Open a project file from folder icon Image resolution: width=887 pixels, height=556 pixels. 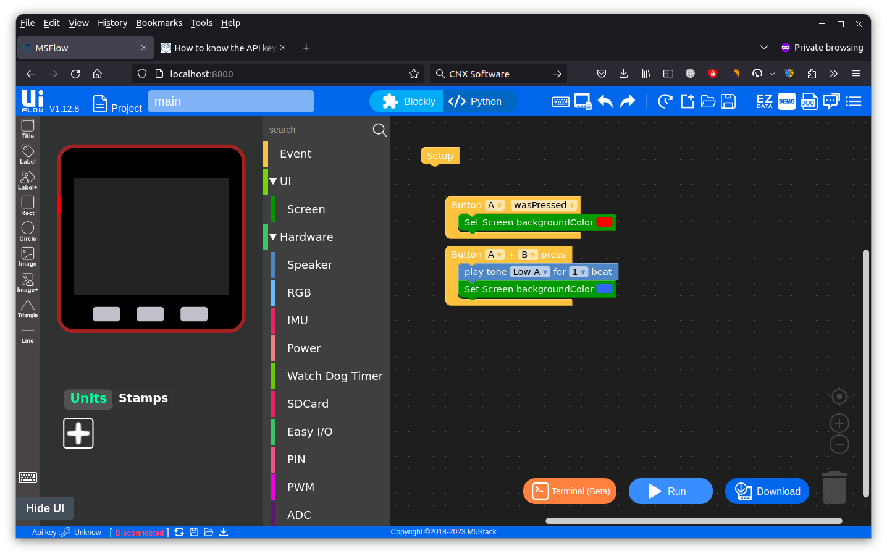point(708,101)
